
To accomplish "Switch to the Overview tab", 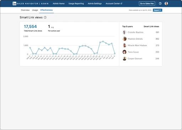I will [x=25, y=10].
